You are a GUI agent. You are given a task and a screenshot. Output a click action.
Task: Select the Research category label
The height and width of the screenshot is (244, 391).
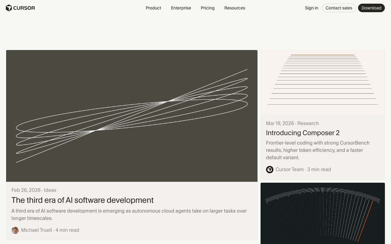(x=308, y=123)
